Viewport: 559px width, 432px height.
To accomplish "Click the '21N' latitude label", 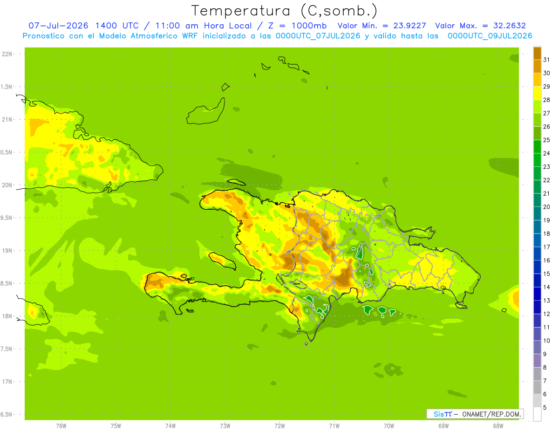I will pos(7,119).
